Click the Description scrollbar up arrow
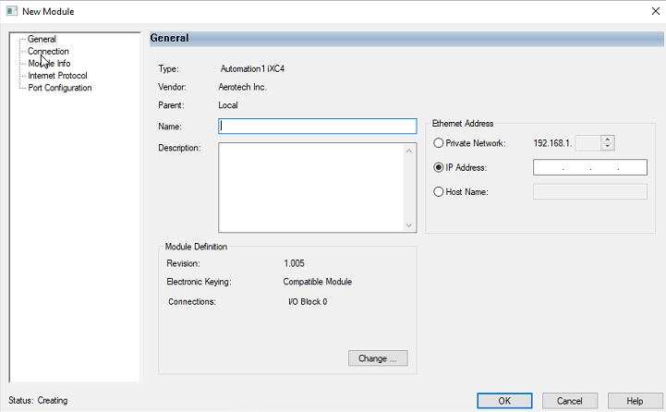Screen dimensions: 666x412 [410, 151]
